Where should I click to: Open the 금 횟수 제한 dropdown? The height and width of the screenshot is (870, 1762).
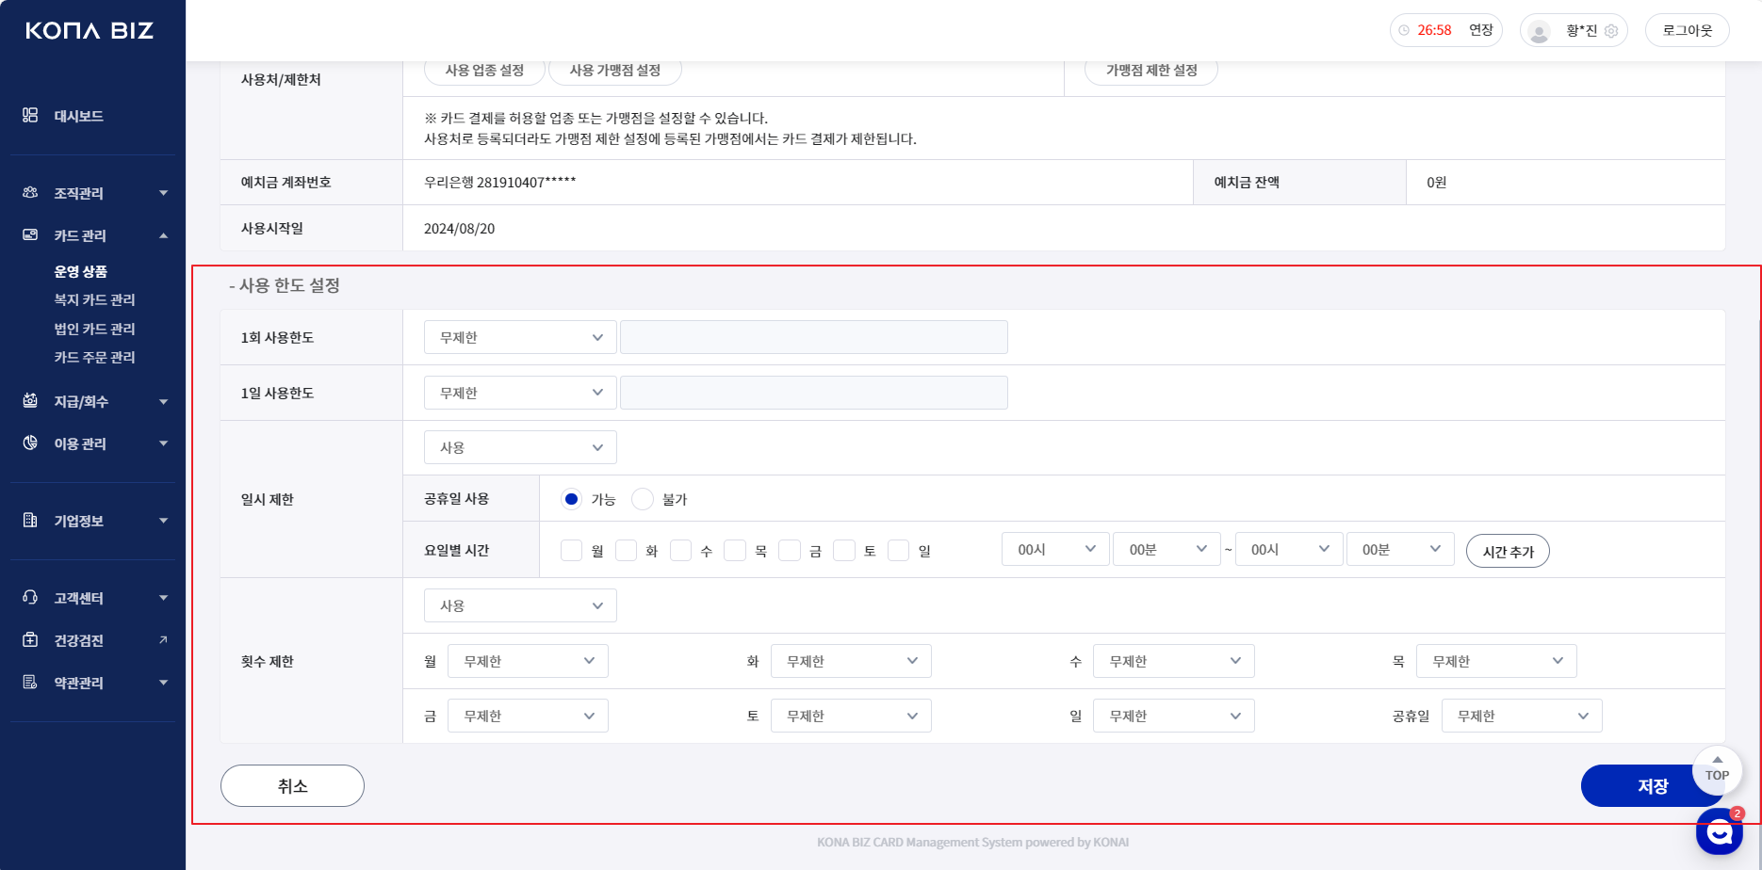[528, 716]
